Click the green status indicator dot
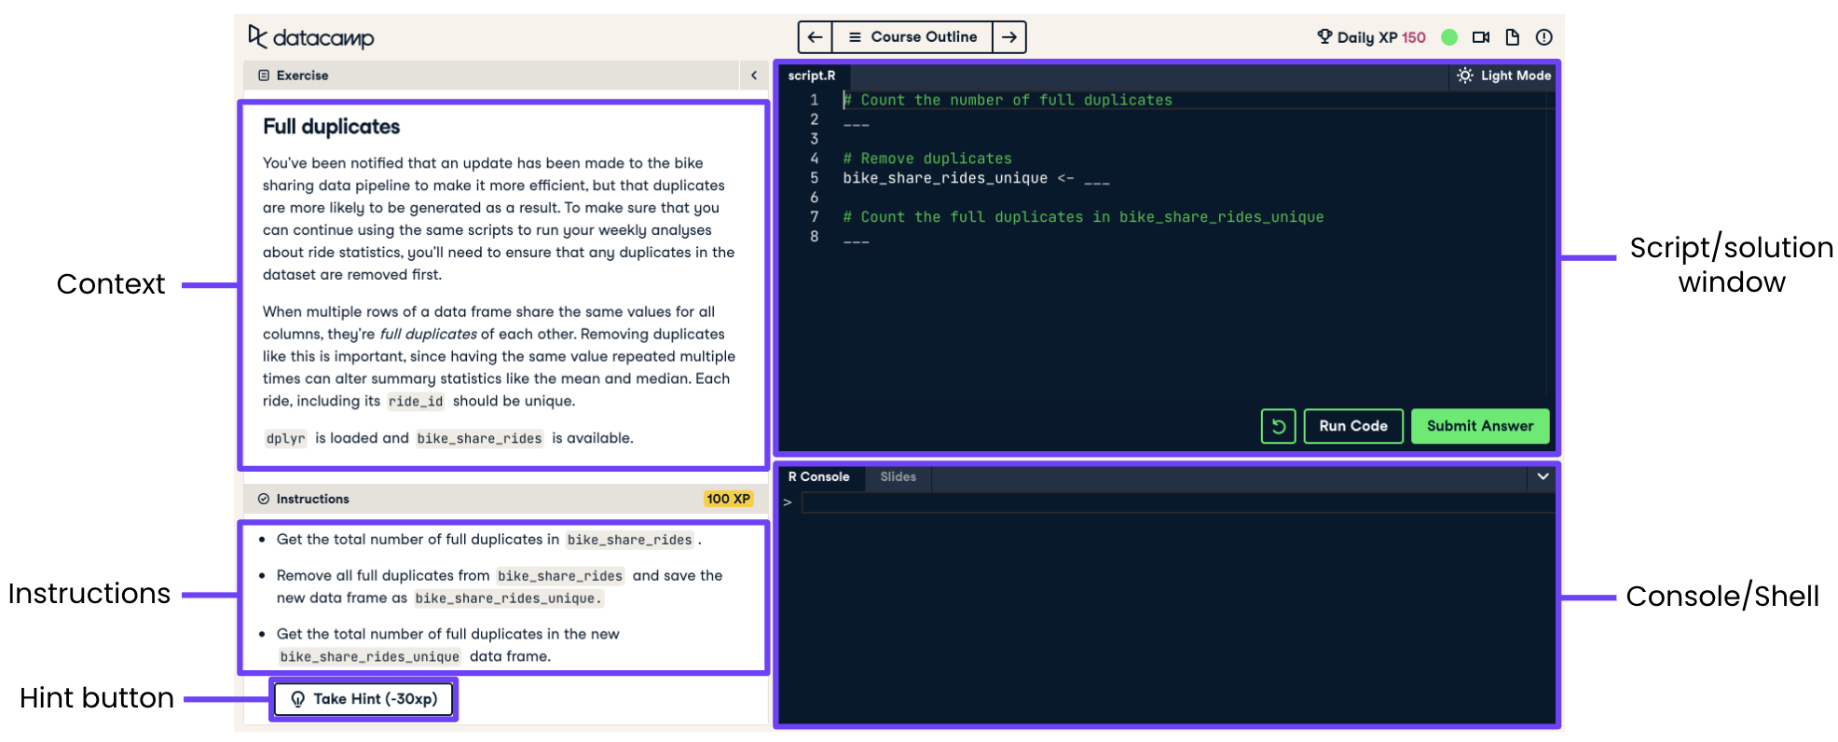 pyautogui.click(x=1449, y=37)
